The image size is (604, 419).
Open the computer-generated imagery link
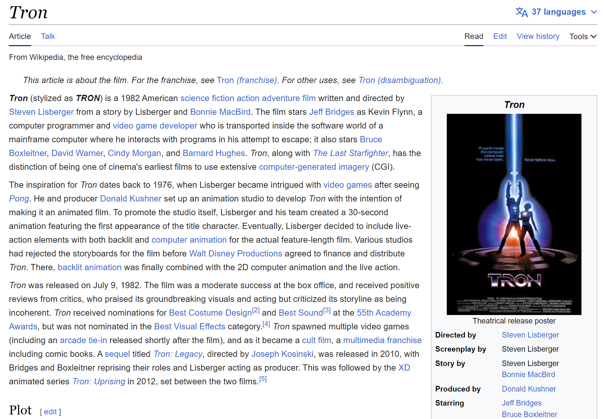coord(314,167)
